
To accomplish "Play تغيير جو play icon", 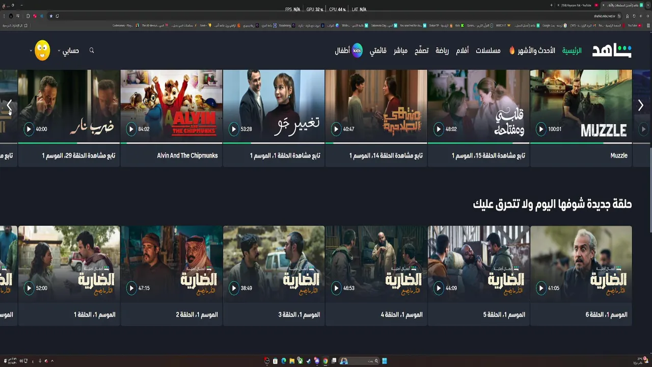I will [x=234, y=129].
